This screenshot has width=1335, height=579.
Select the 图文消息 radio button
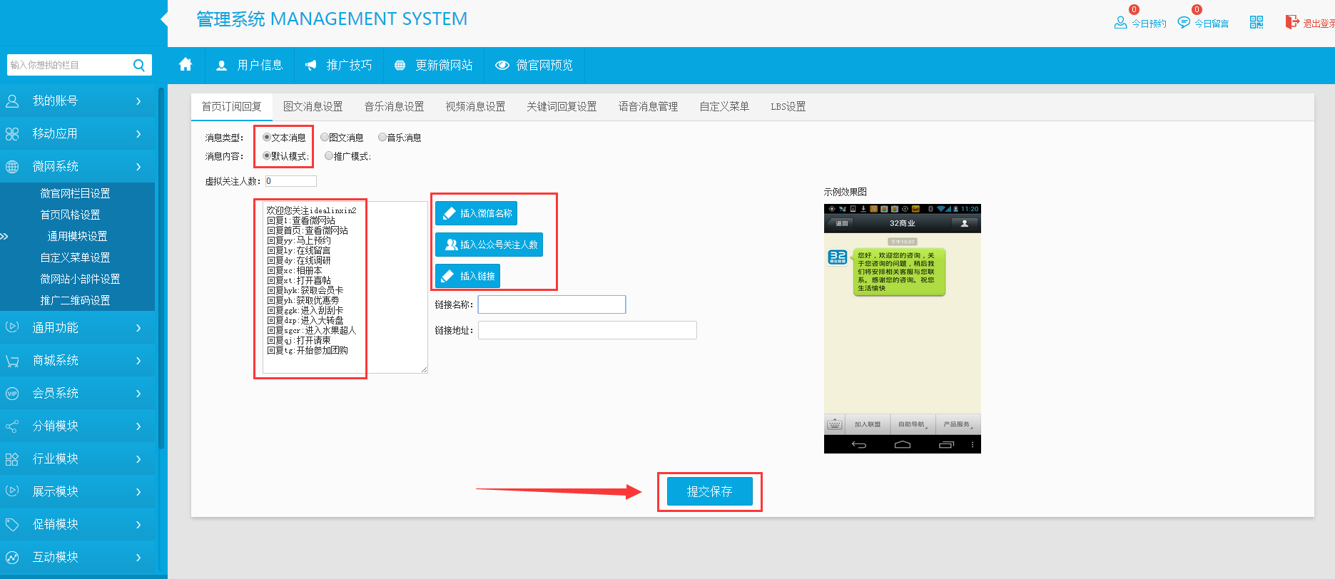(325, 137)
